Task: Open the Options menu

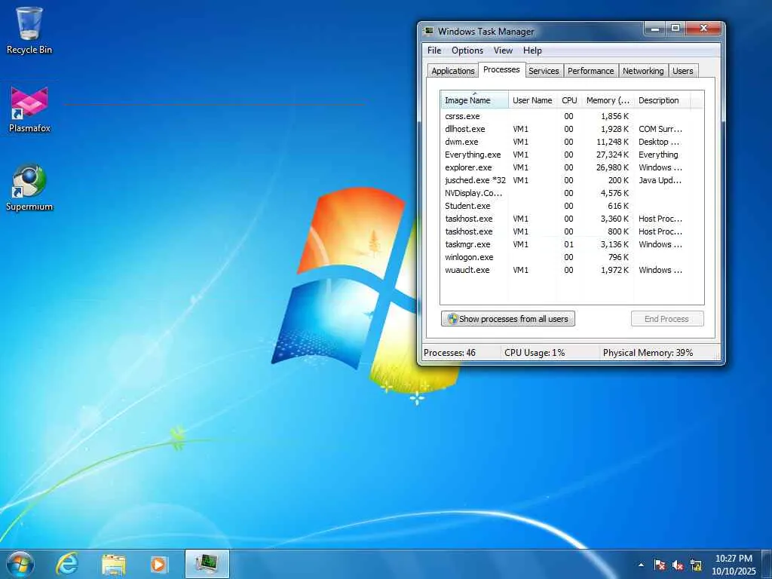Action: (x=467, y=51)
